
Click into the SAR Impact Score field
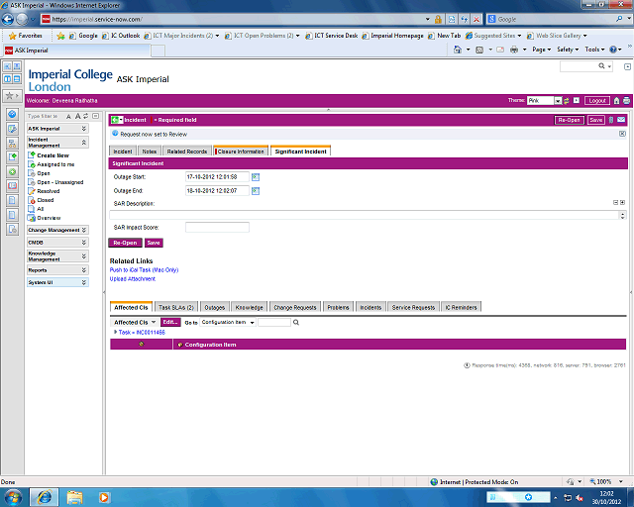click(x=217, y=228)
